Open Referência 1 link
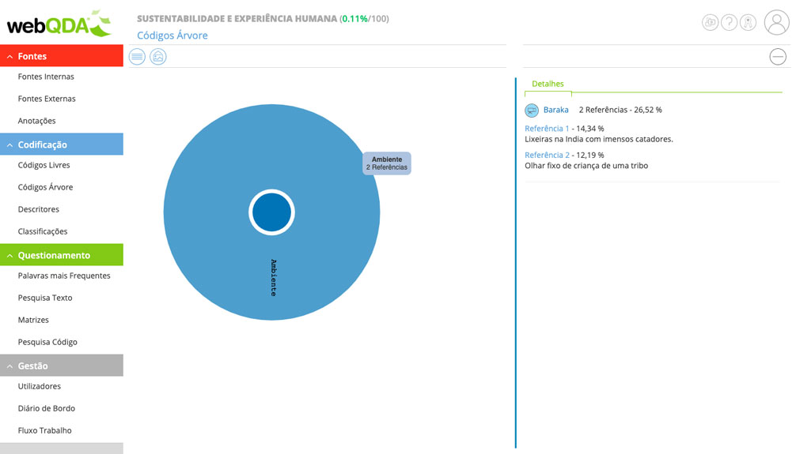 547,129
